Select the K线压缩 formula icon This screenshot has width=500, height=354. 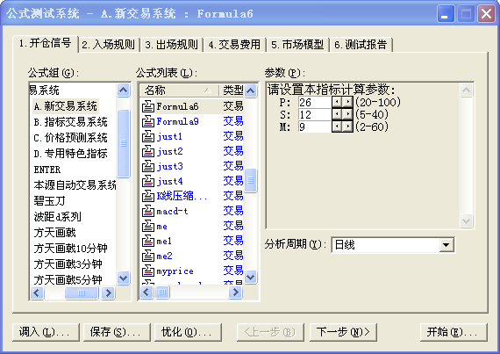coord(148,196)
